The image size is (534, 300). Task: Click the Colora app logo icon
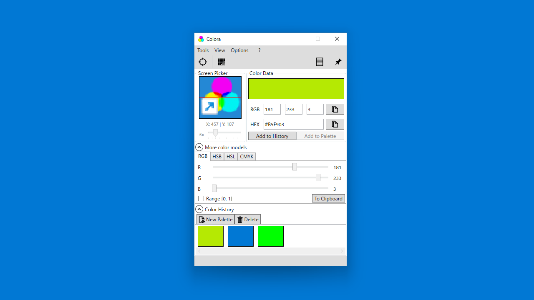coord(201,39)
